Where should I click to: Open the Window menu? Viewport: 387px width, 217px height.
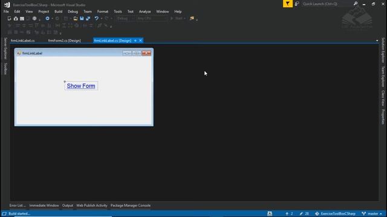163,11
